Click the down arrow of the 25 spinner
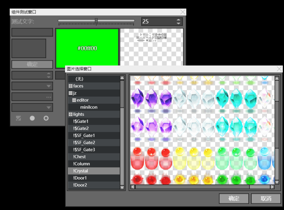 point(178,23)
